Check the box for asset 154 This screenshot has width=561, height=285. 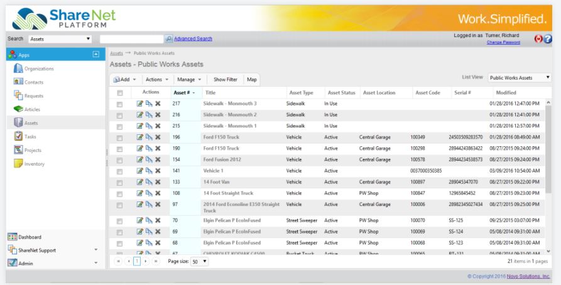click(x=119, y=160)
